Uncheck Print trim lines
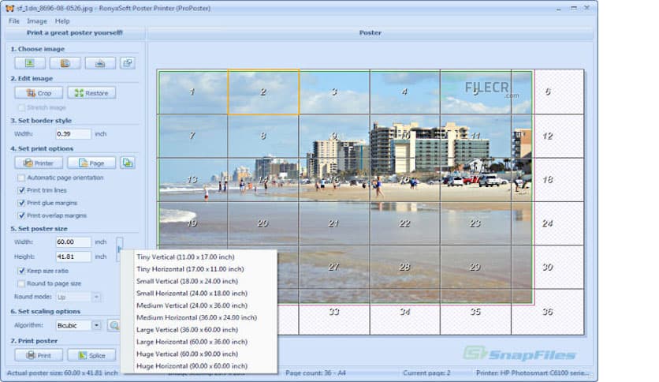Viewport: 659px width, 382px height. pyautogui.click(x=21, y=190)
